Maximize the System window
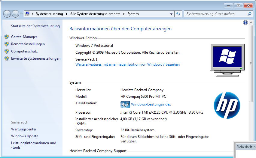Screen dimensions: 256x158 [238, 6]
